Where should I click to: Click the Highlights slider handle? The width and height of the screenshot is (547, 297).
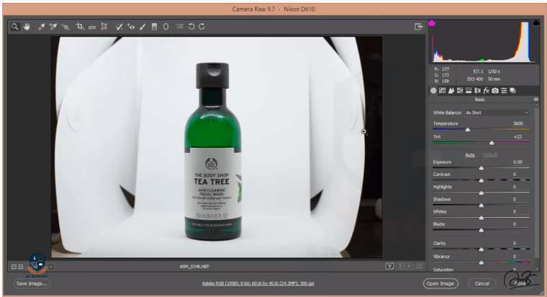coord(481,193)
